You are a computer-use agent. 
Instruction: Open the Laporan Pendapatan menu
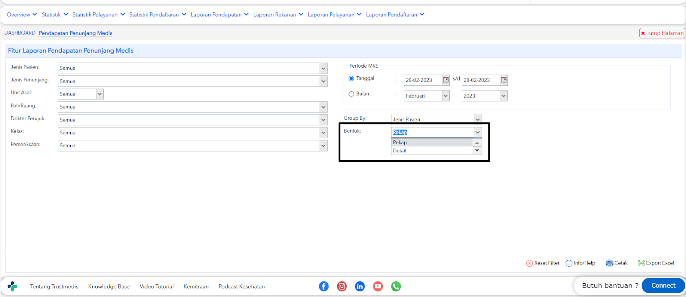tap(220, 15)
